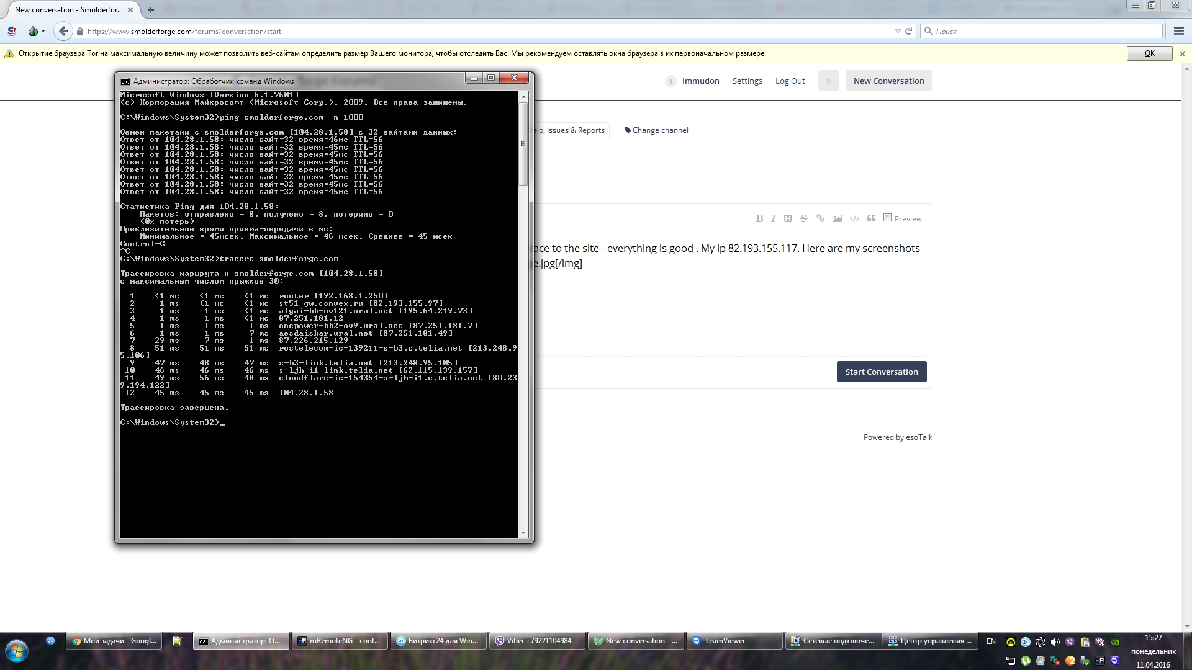Enable the Preview checkbox
The width and height of the screenshot is (1192, 670).
(888, 218)
